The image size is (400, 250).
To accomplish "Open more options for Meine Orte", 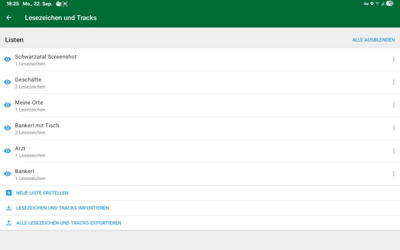I will pos(393,105).
